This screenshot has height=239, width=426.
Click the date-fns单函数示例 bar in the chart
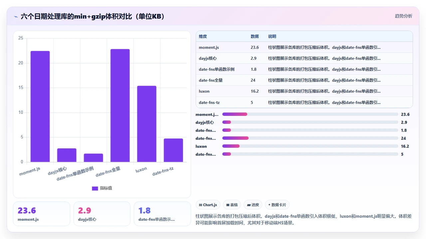click(x=93, y=158)
